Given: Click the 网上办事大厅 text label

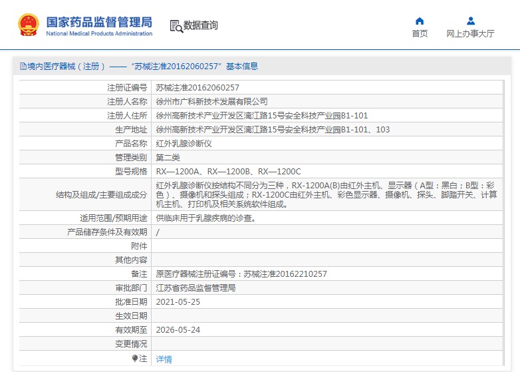Looking at the screenshot, I should click(x=470, y=33).
